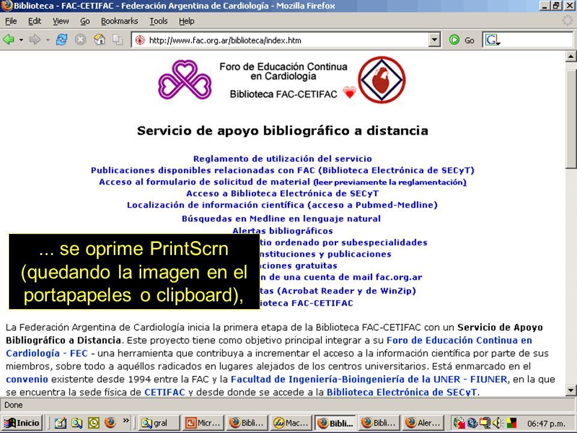Click the colored squares tray icon
577x433 pixels.
(512, 423)
